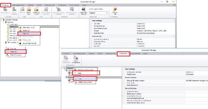The height and width of the screenshot is (109, 208).
Task: Click the Material property row
Action: pyautogui.click(x=134, y=31)
